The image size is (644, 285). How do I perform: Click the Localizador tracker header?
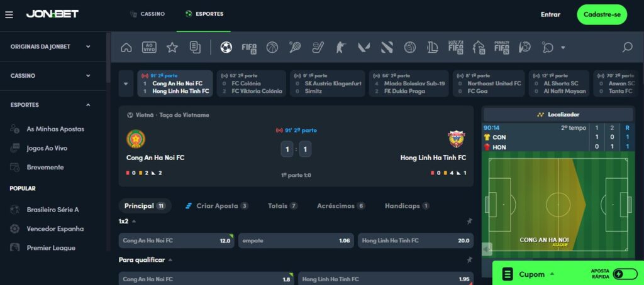(x=558, y=115)
